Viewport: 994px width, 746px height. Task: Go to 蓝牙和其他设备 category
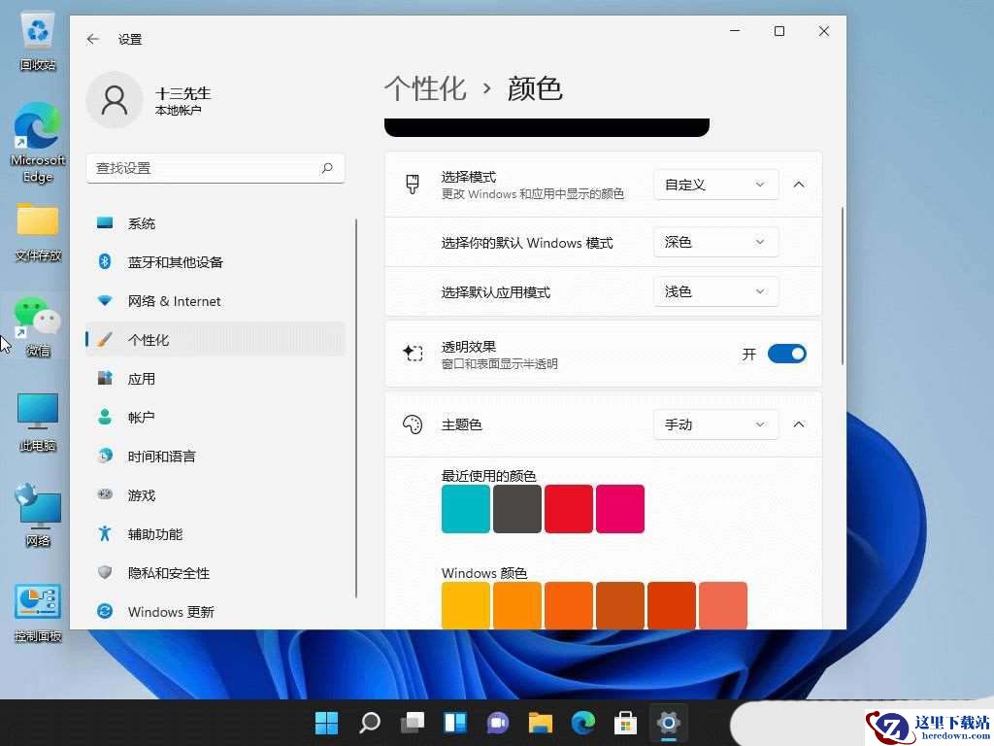pyautogui.click(x=215, y=261)
